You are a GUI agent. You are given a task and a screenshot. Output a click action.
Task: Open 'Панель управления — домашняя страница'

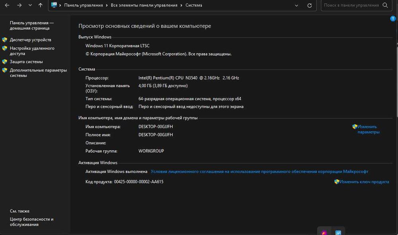pos(32,25)
